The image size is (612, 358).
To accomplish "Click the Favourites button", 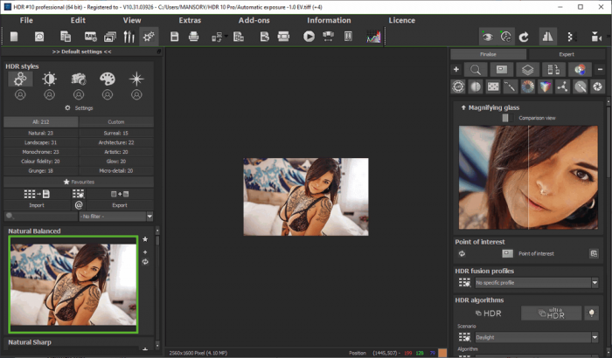I will 79,182.
